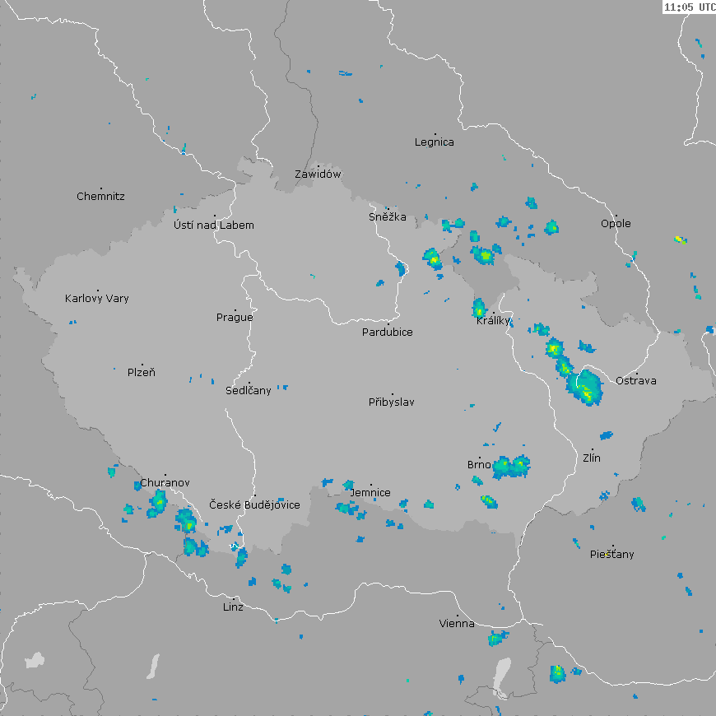The width and height of the screenshot is (716, 716).
Task: Click the 11:05 UTC timestamp
Action: click(x=689, y=7)
